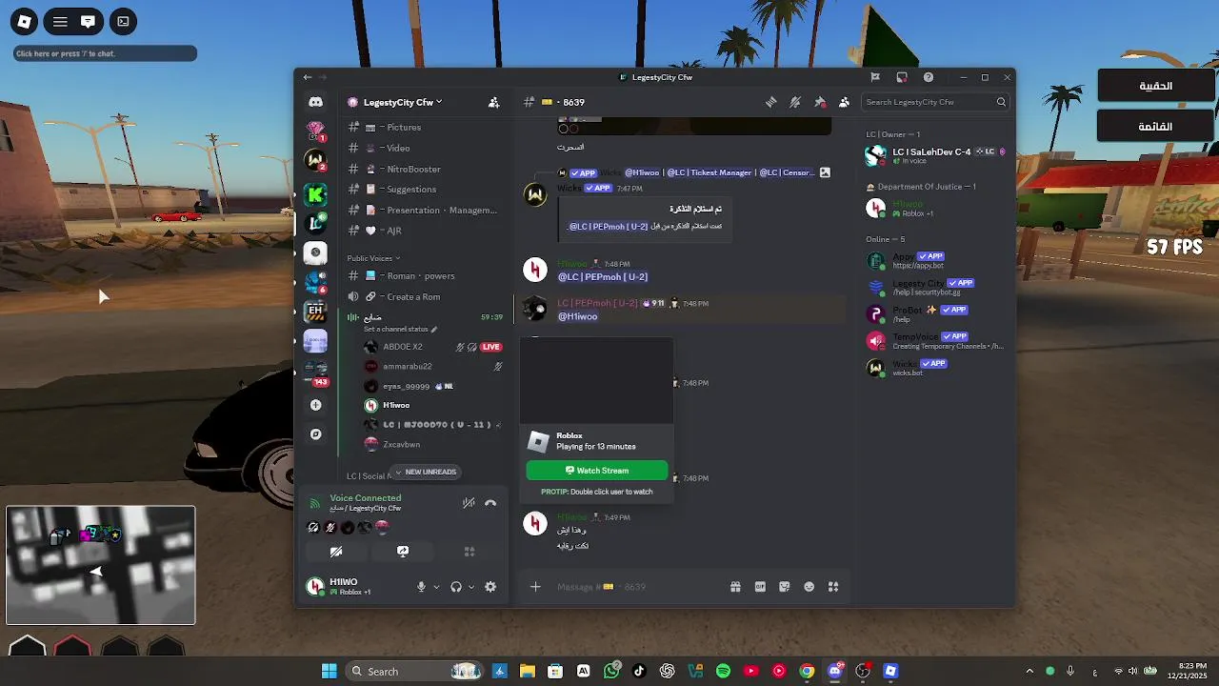Open activities button in voice panel
The width and height of the screenshot is (1219, 686).
(469, 552)
